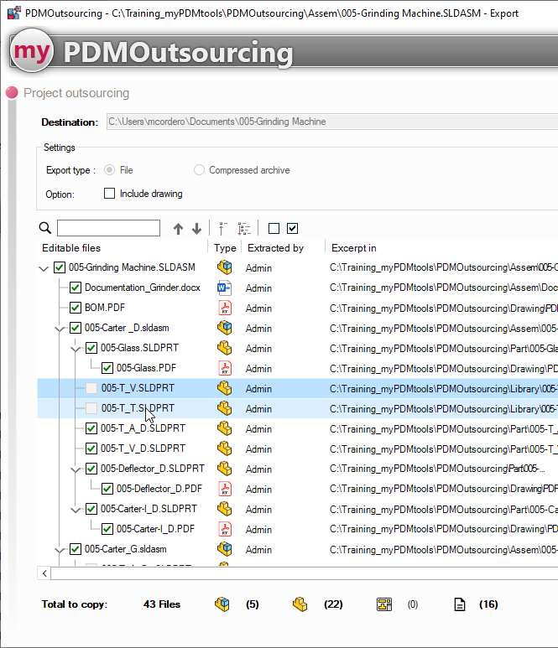The width and height of the screenshot is (558, 648).
Task: Collapse the 005-Deflector_D.SLDPRT node
Action: [x=76, y=469]
